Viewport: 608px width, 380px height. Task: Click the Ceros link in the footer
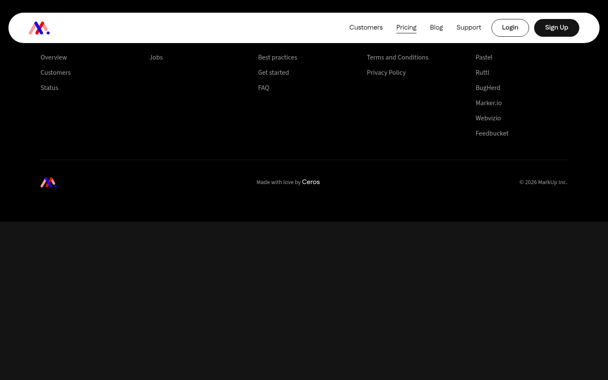pyautogui.click(x=311, y=182)
